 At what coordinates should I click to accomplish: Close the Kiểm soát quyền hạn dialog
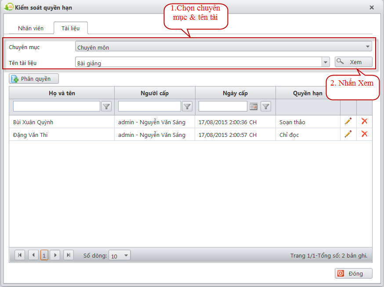(x=372, y=7)
